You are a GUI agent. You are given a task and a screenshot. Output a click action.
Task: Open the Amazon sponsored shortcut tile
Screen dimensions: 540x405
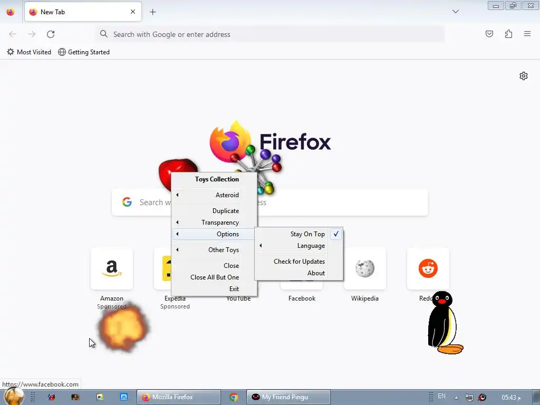(x=112, y=268)
